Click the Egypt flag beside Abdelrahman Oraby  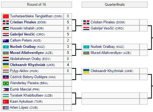(6, 59)
